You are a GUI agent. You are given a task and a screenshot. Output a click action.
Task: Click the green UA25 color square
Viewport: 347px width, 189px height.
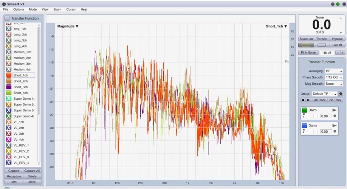pos(305,110)
